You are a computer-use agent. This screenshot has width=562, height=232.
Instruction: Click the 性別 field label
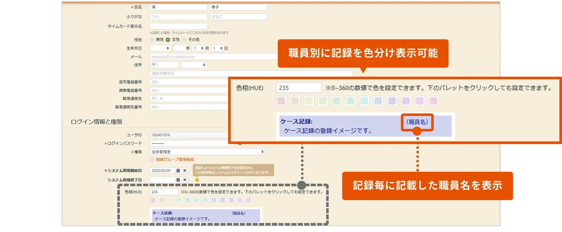pos(138,40)
